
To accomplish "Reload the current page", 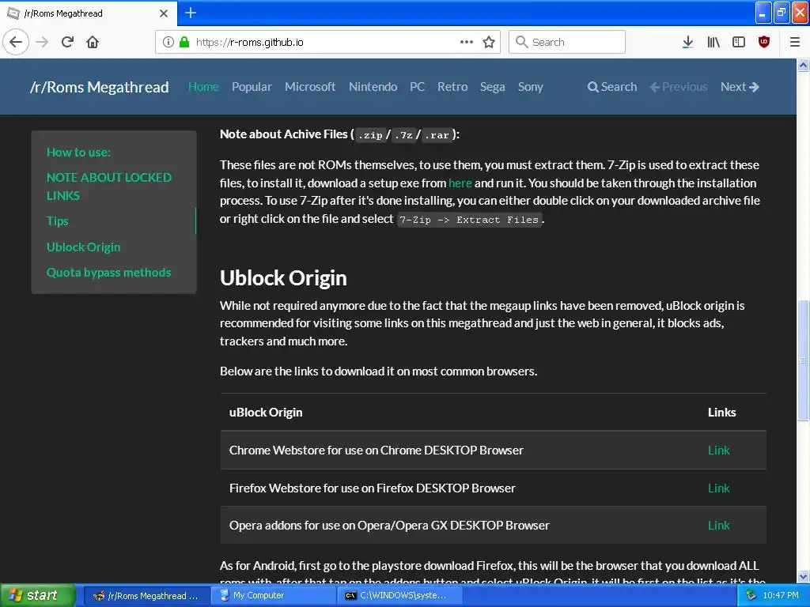I will [68, 42].
